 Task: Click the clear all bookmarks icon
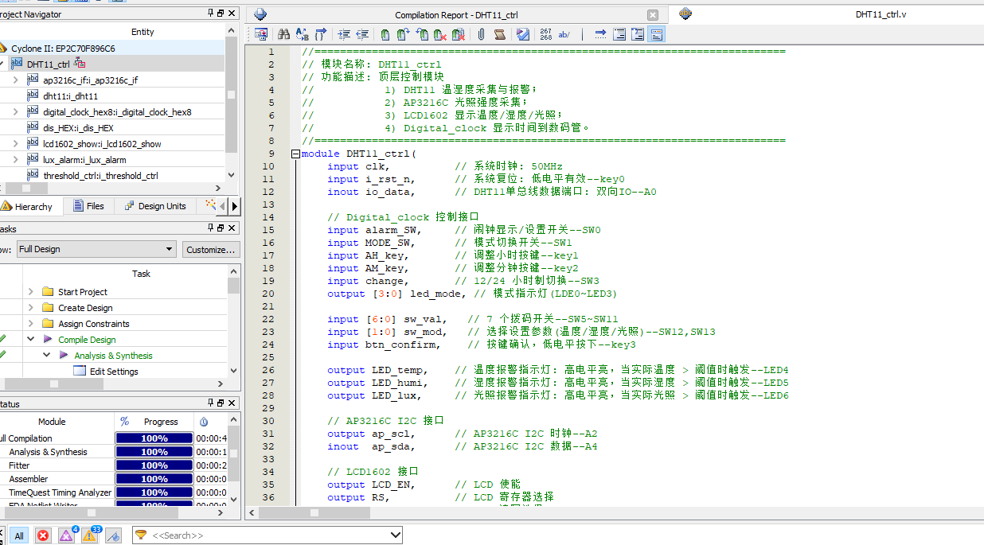click(x=459, y=34)
